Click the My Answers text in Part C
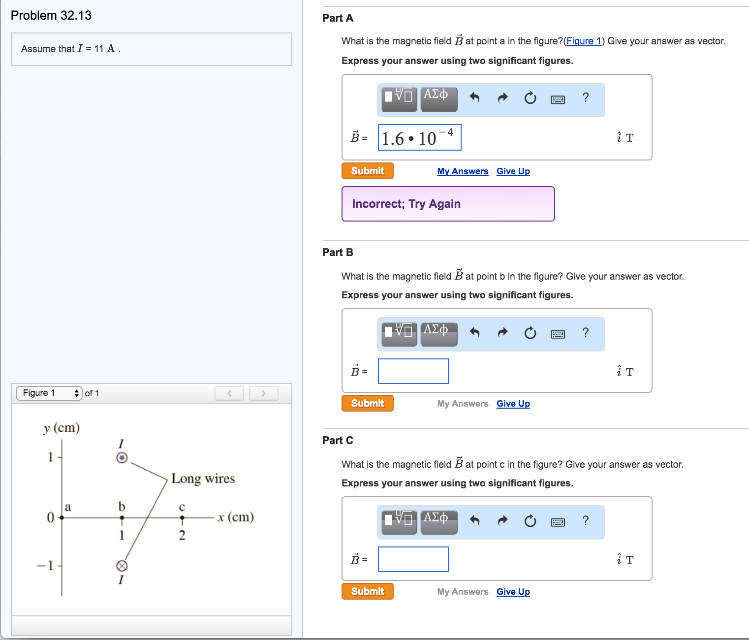749x640 pixels. point(463,592)
